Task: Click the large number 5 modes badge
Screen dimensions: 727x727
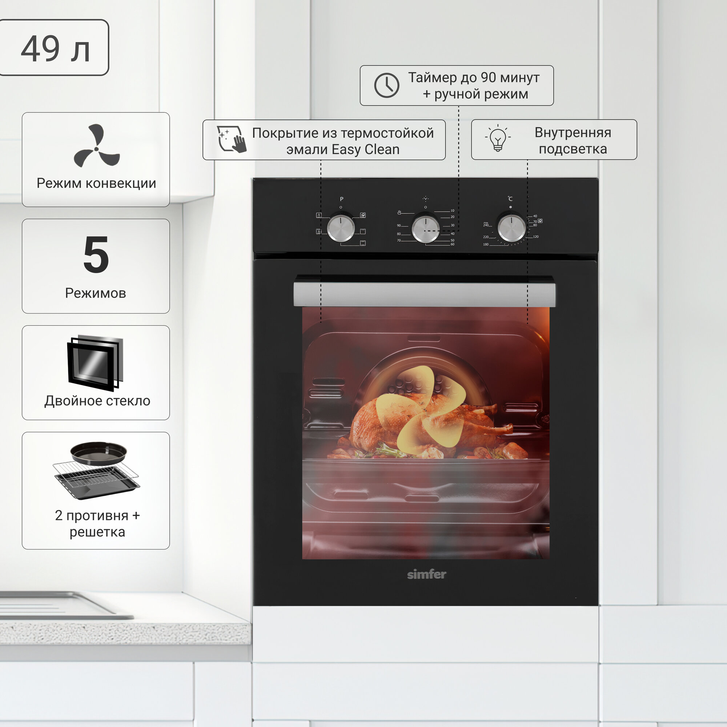Action: click(96, 254)
